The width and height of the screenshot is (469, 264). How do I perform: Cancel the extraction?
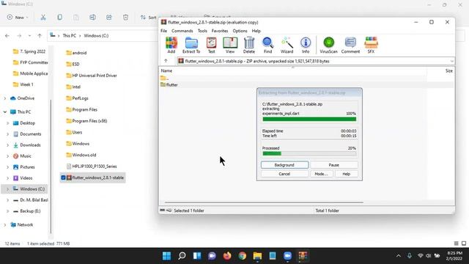(x=284, y=174)
